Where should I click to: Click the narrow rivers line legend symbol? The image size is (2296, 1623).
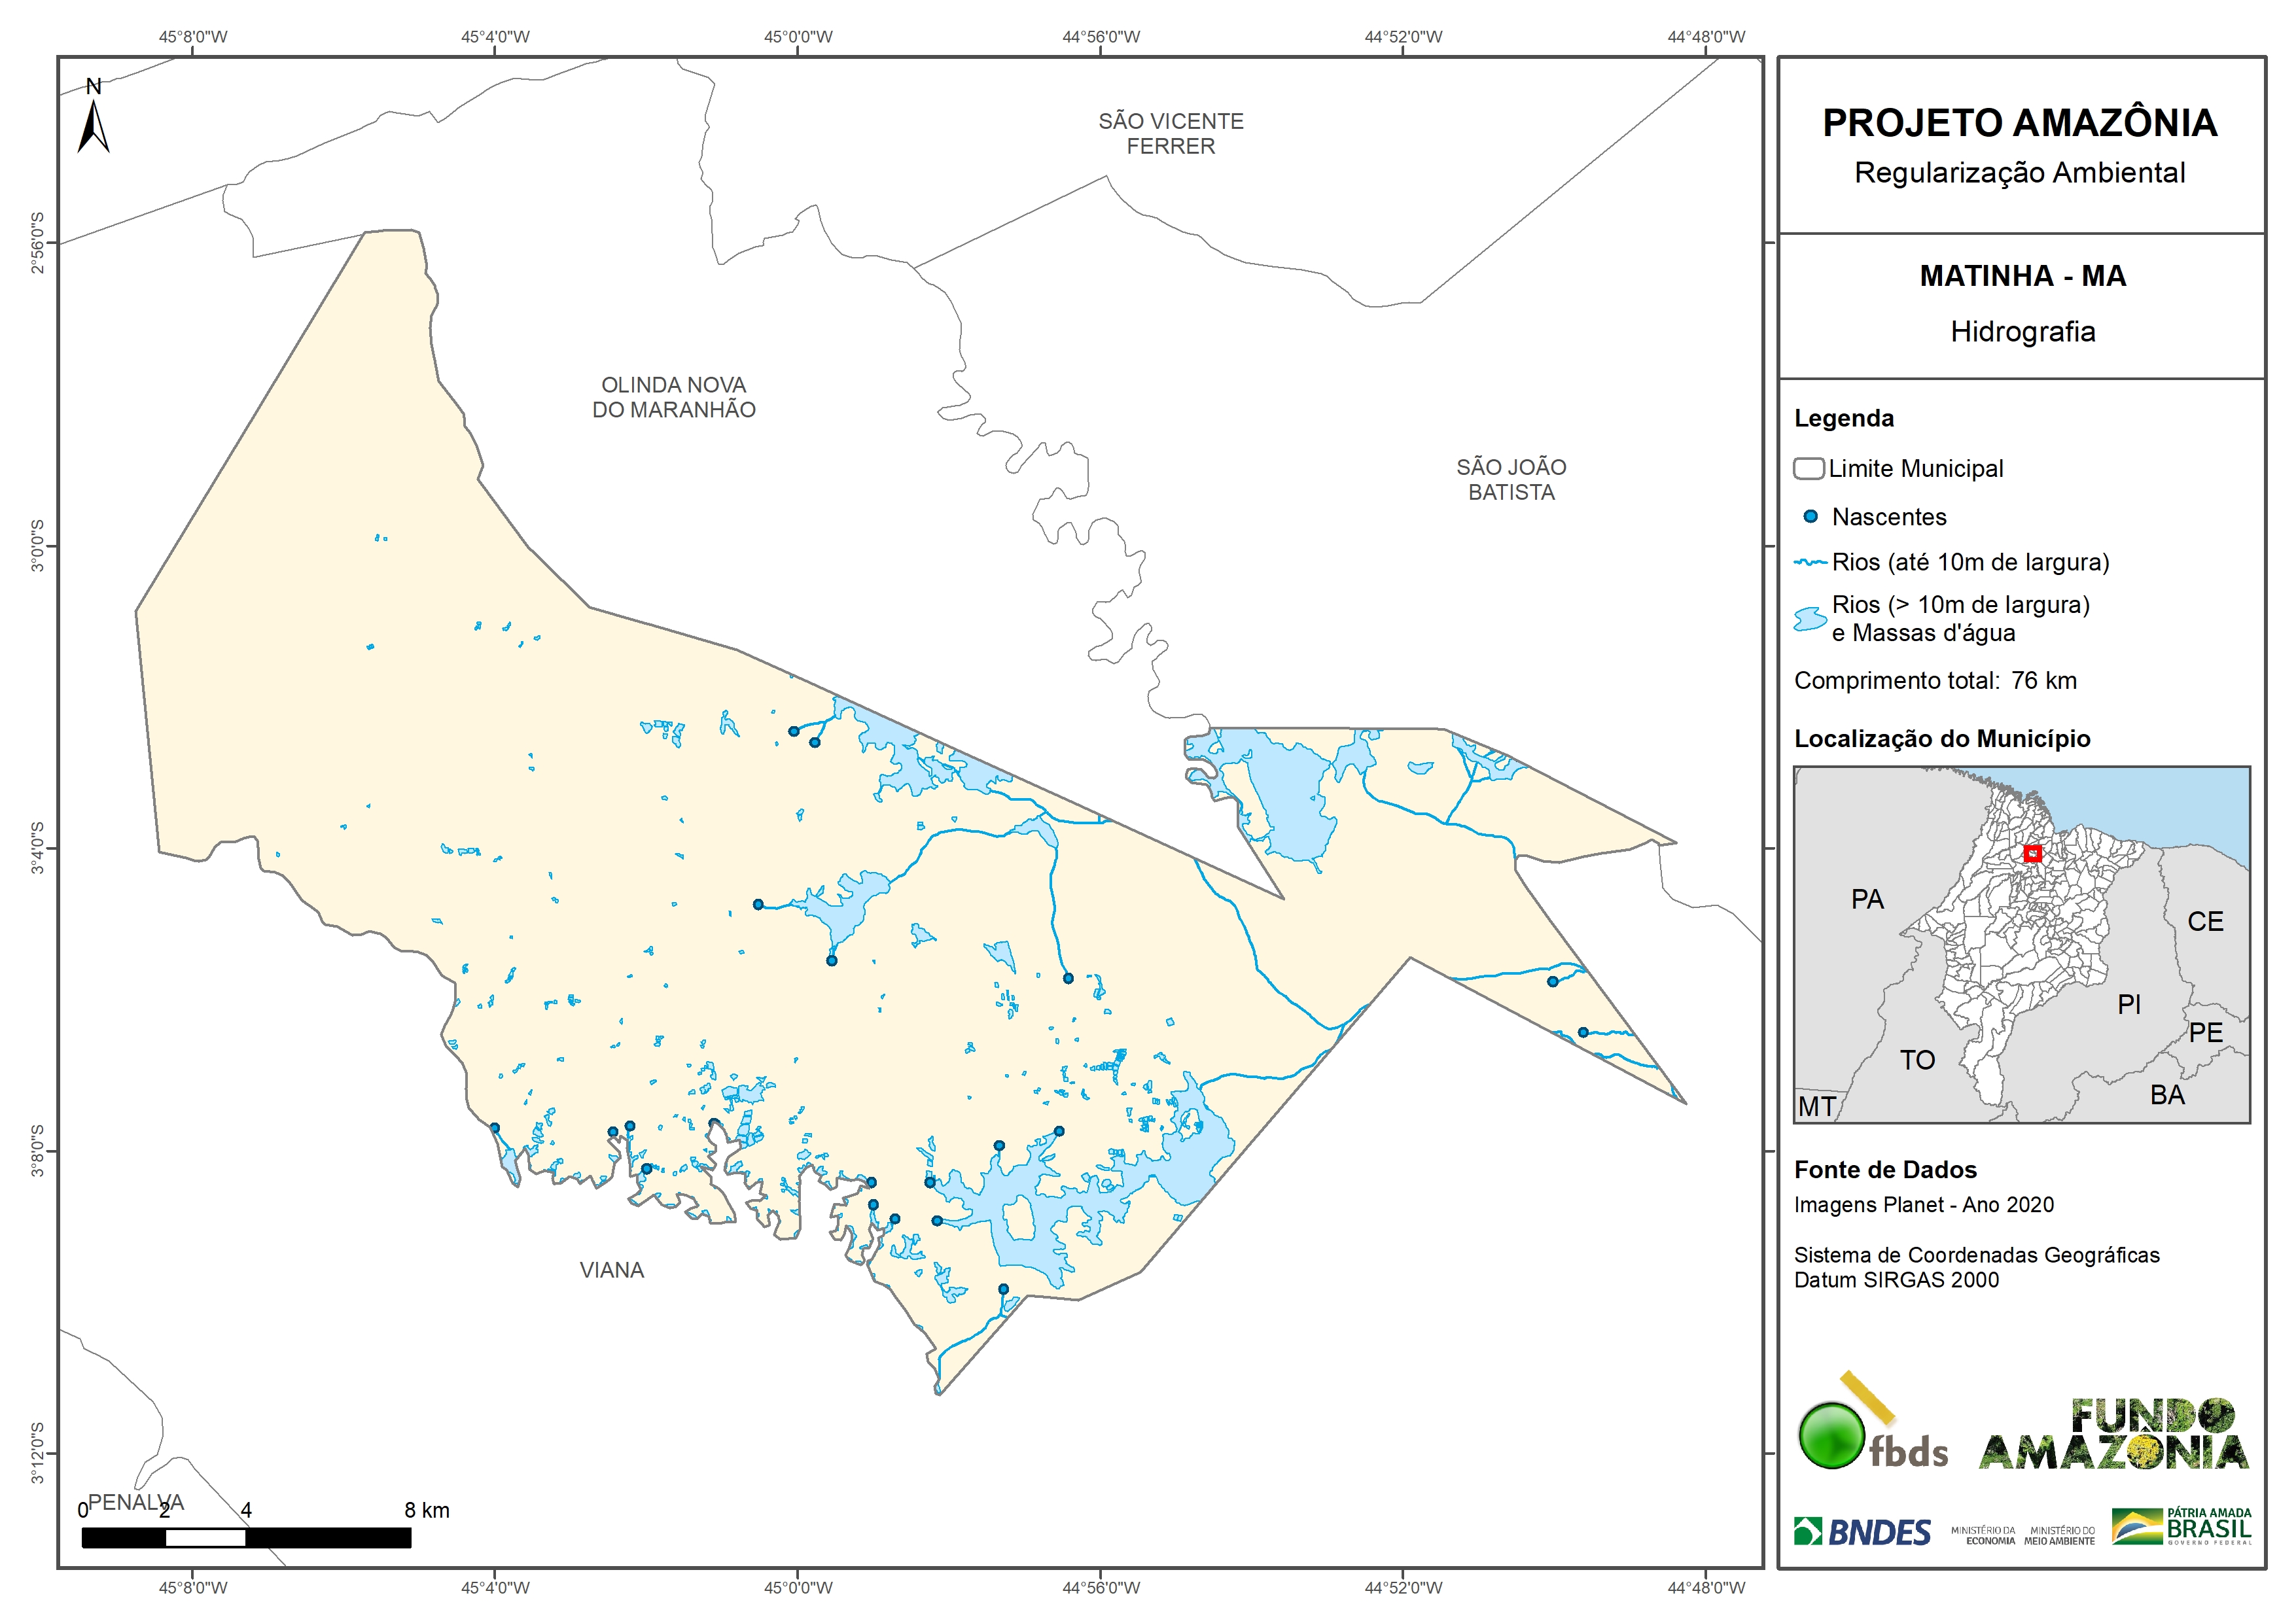1810,562
